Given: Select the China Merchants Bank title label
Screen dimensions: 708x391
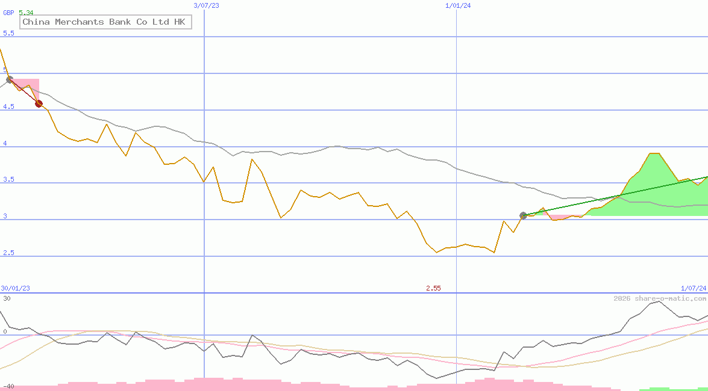Looking at the screenshot, I should [x=105, y=22].
